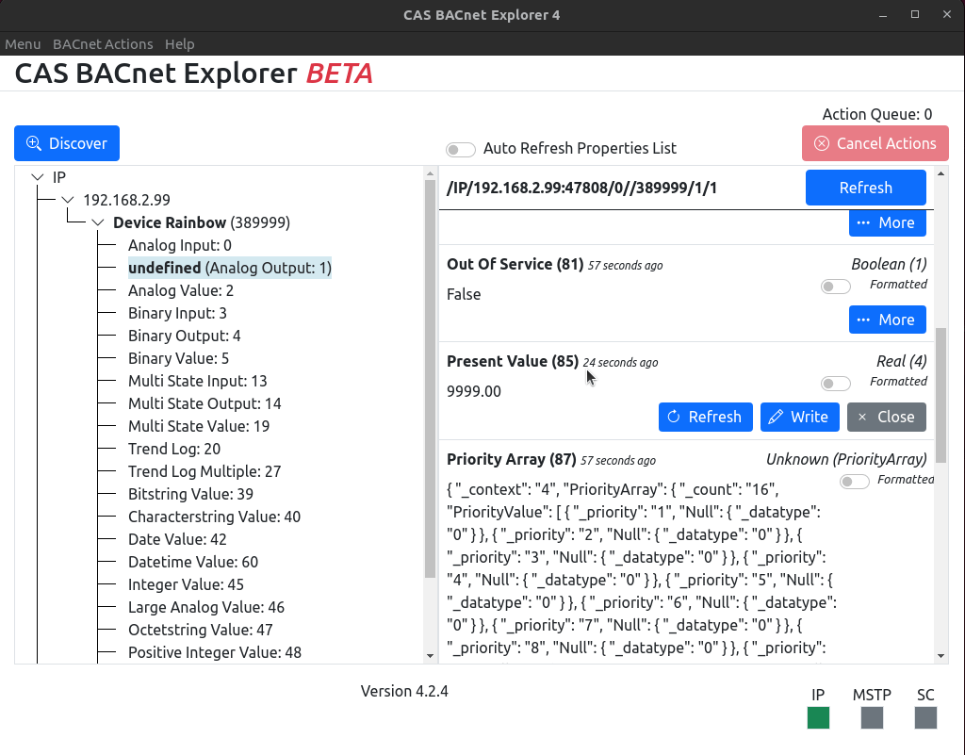Collapse the Device Rainbow node
The image size is (965, 755).
coord(98,222)
